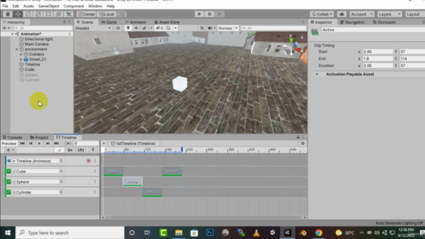Open timeline settings gear
Viewport: 425px width, 239px height.
(303, 143)
